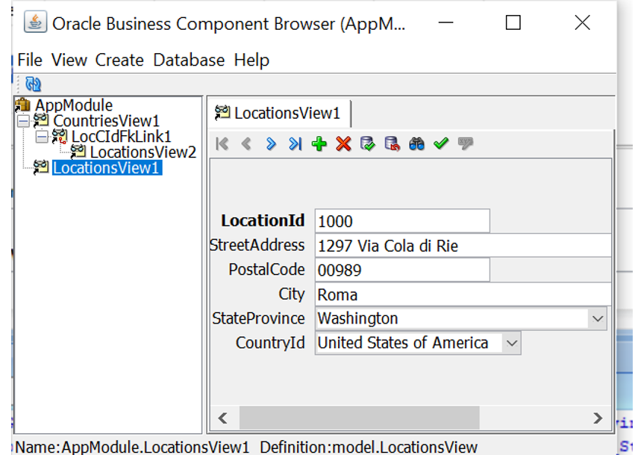Viewport: 635px width, 455px height.
Task: Open the Create menu
Action: [x=119, y=60]
